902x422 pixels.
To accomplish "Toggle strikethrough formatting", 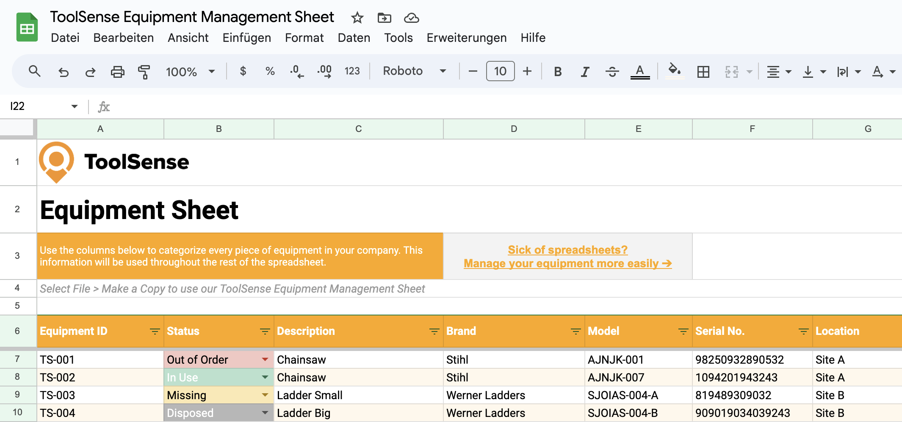I will (x=612, y=71).
